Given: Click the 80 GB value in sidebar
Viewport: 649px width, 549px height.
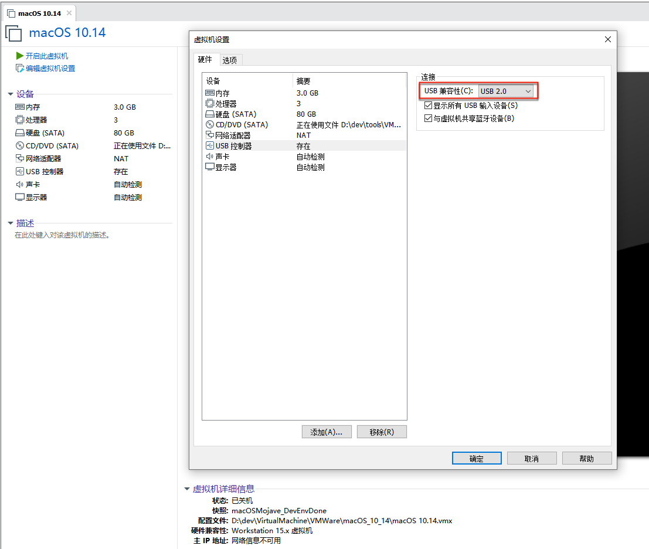Looking at the screenshot, I should (x=124, y=133).
